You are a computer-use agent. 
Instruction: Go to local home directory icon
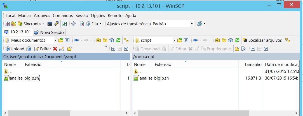(112, 40)
